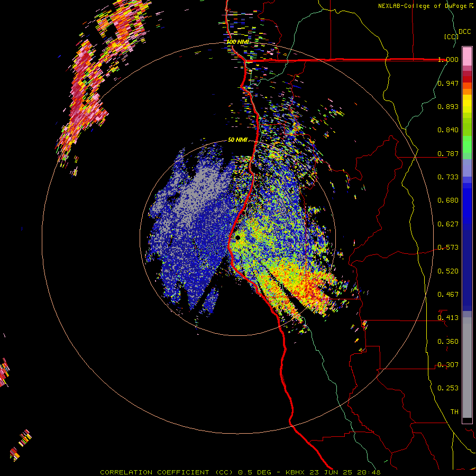Select the 0.840 scale value

(448, 130)
